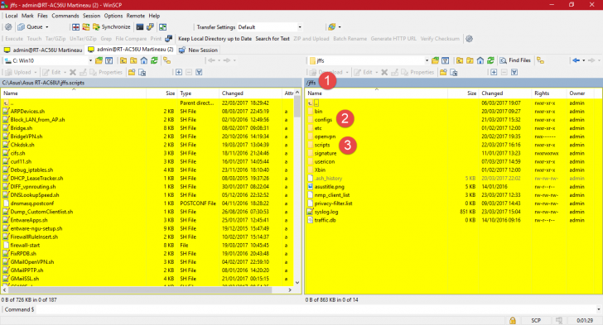Click the Search for Text command
This screenshot has height=325, width=603.
point(273,38)
